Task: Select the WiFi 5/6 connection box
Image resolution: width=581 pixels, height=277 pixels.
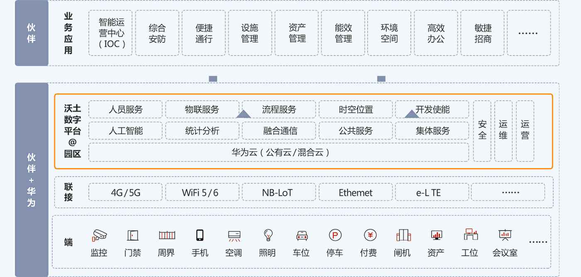Action: (202, 192)
